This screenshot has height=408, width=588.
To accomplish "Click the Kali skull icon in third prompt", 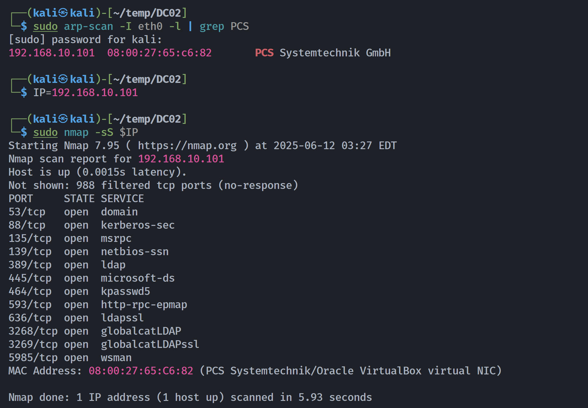I will (63, 119).
